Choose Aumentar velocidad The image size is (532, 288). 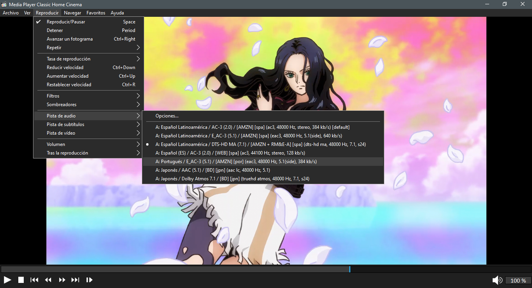[x=89, y=76]
